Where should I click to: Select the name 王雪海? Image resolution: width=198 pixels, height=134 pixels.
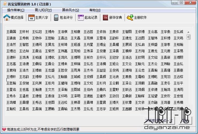click(101, 38)
